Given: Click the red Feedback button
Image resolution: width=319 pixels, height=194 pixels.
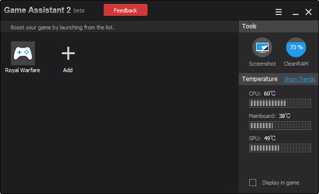Looking at the screenshot, I should (x=126, y=10).
